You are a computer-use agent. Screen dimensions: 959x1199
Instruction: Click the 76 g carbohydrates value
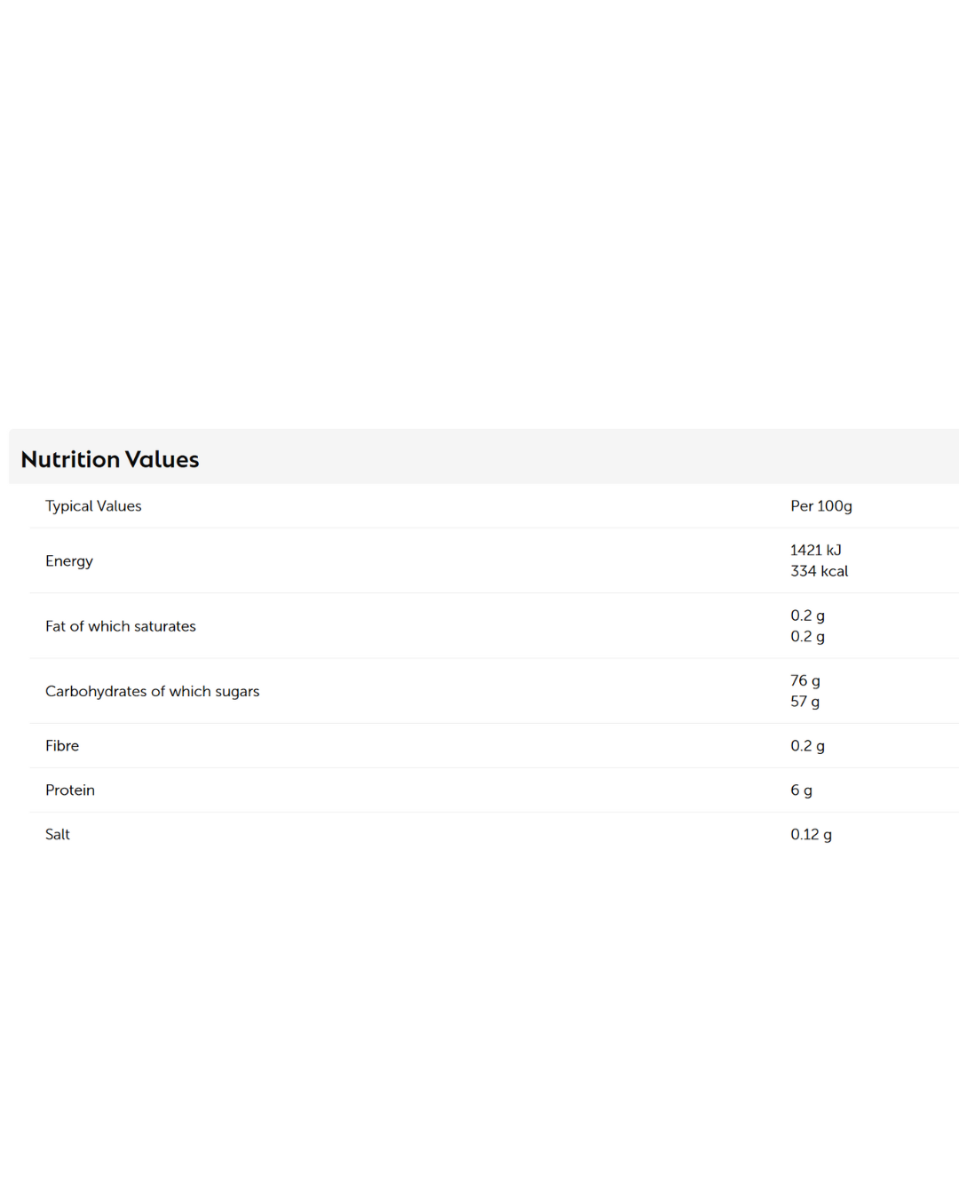tap(804, 680)
